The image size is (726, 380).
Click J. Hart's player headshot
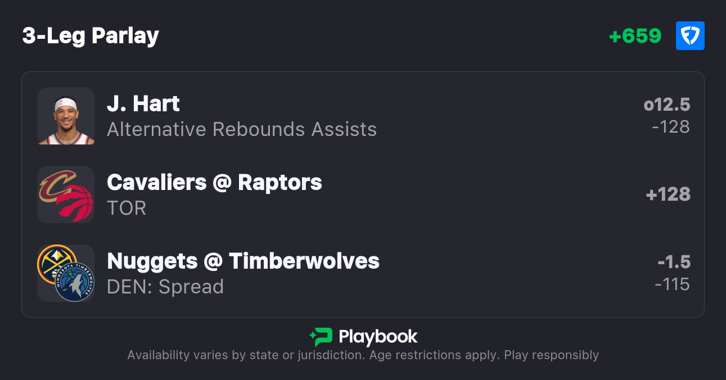coord(66,116)
